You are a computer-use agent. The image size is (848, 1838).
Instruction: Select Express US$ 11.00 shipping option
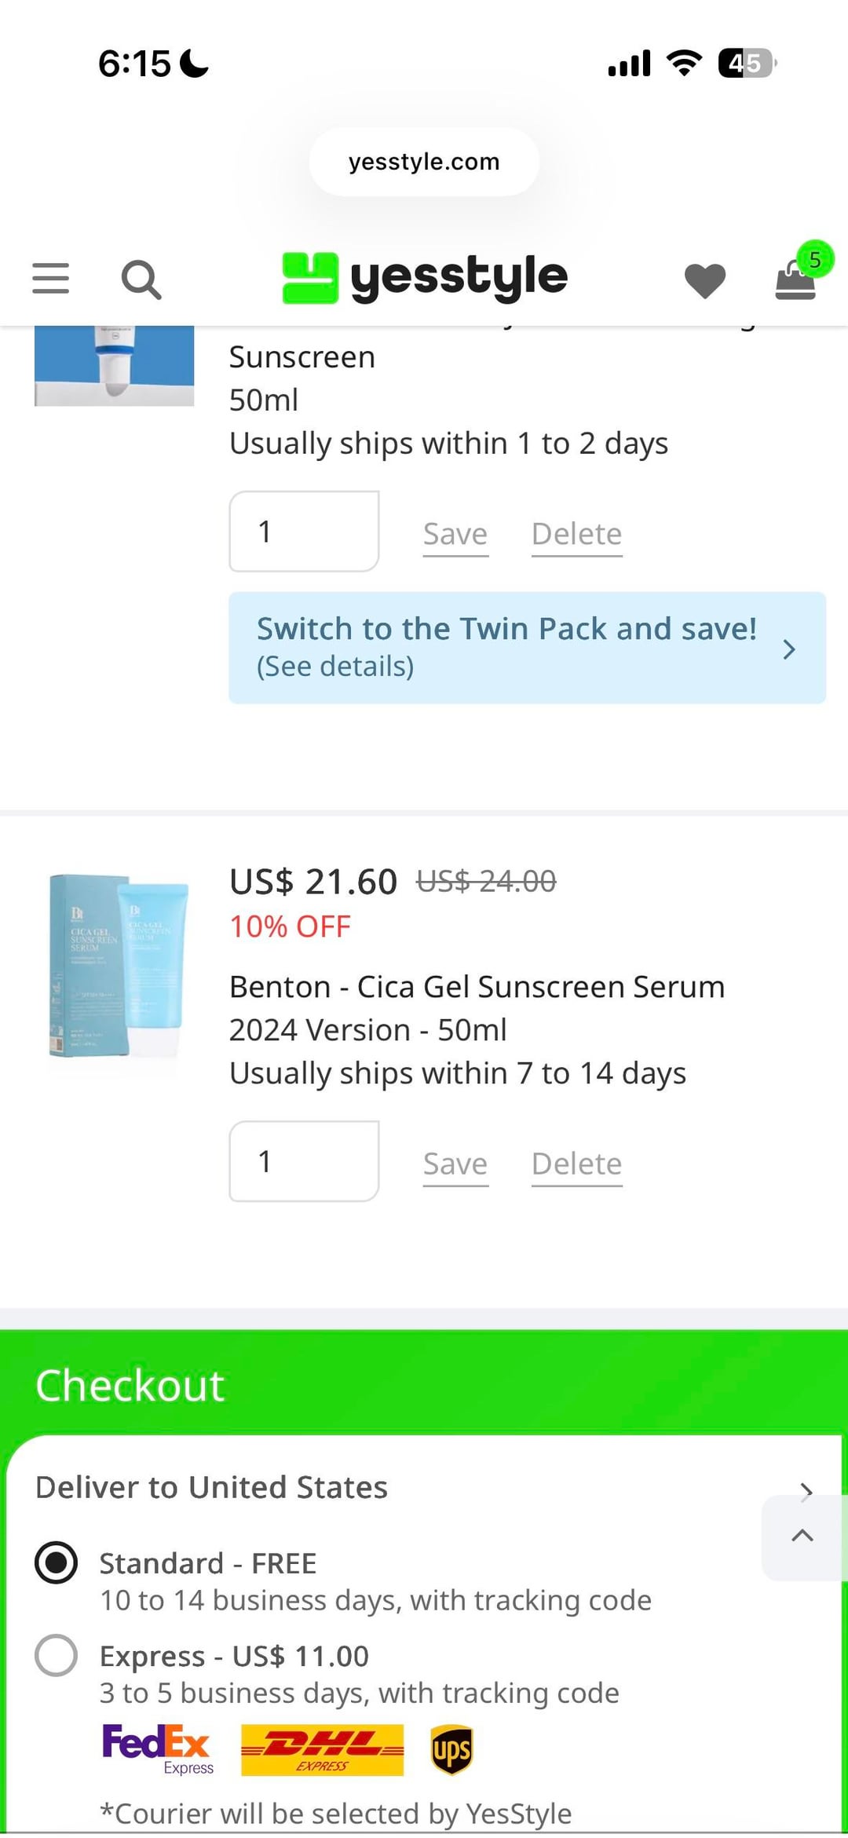tap(57, 1655)
